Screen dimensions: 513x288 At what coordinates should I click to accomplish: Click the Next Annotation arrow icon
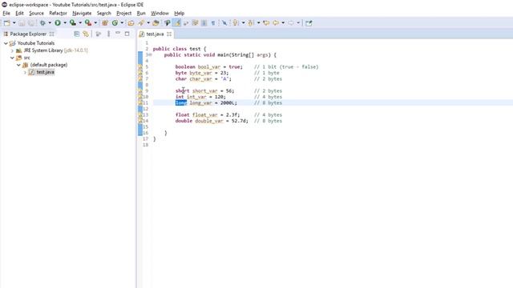(236, 23)
